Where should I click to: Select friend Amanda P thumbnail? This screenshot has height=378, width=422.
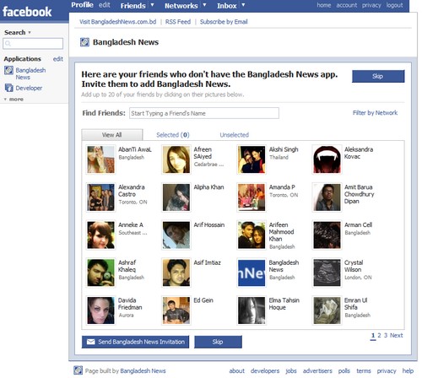(252, 197)
